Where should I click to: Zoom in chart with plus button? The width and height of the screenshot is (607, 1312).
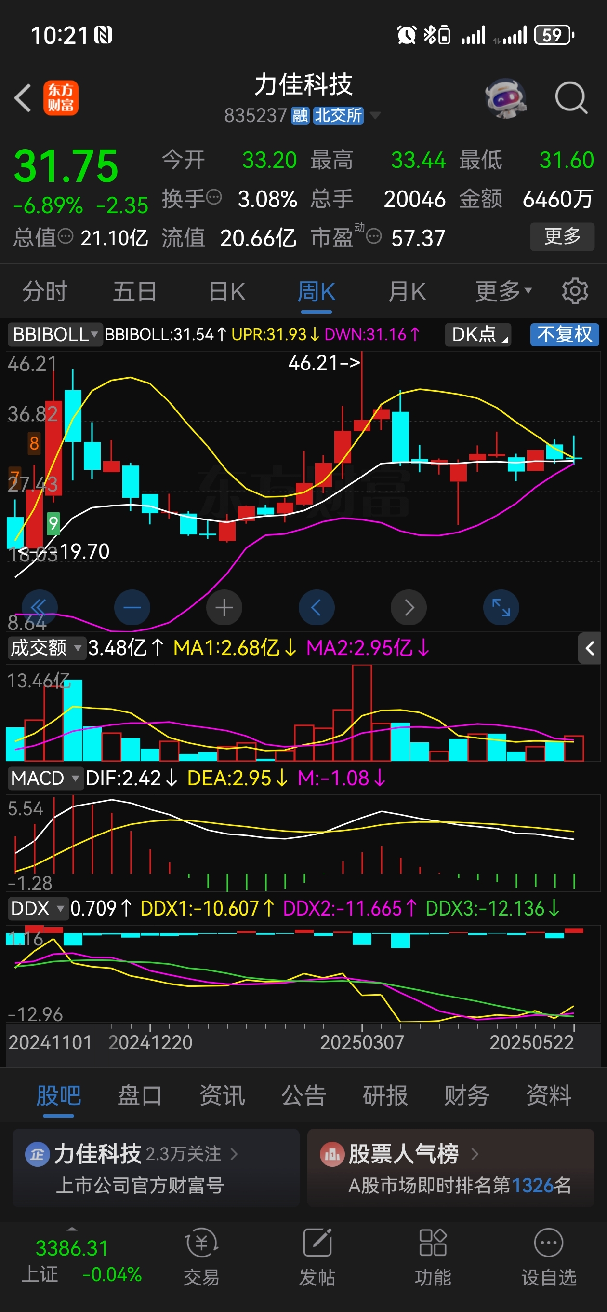[224, 607]
